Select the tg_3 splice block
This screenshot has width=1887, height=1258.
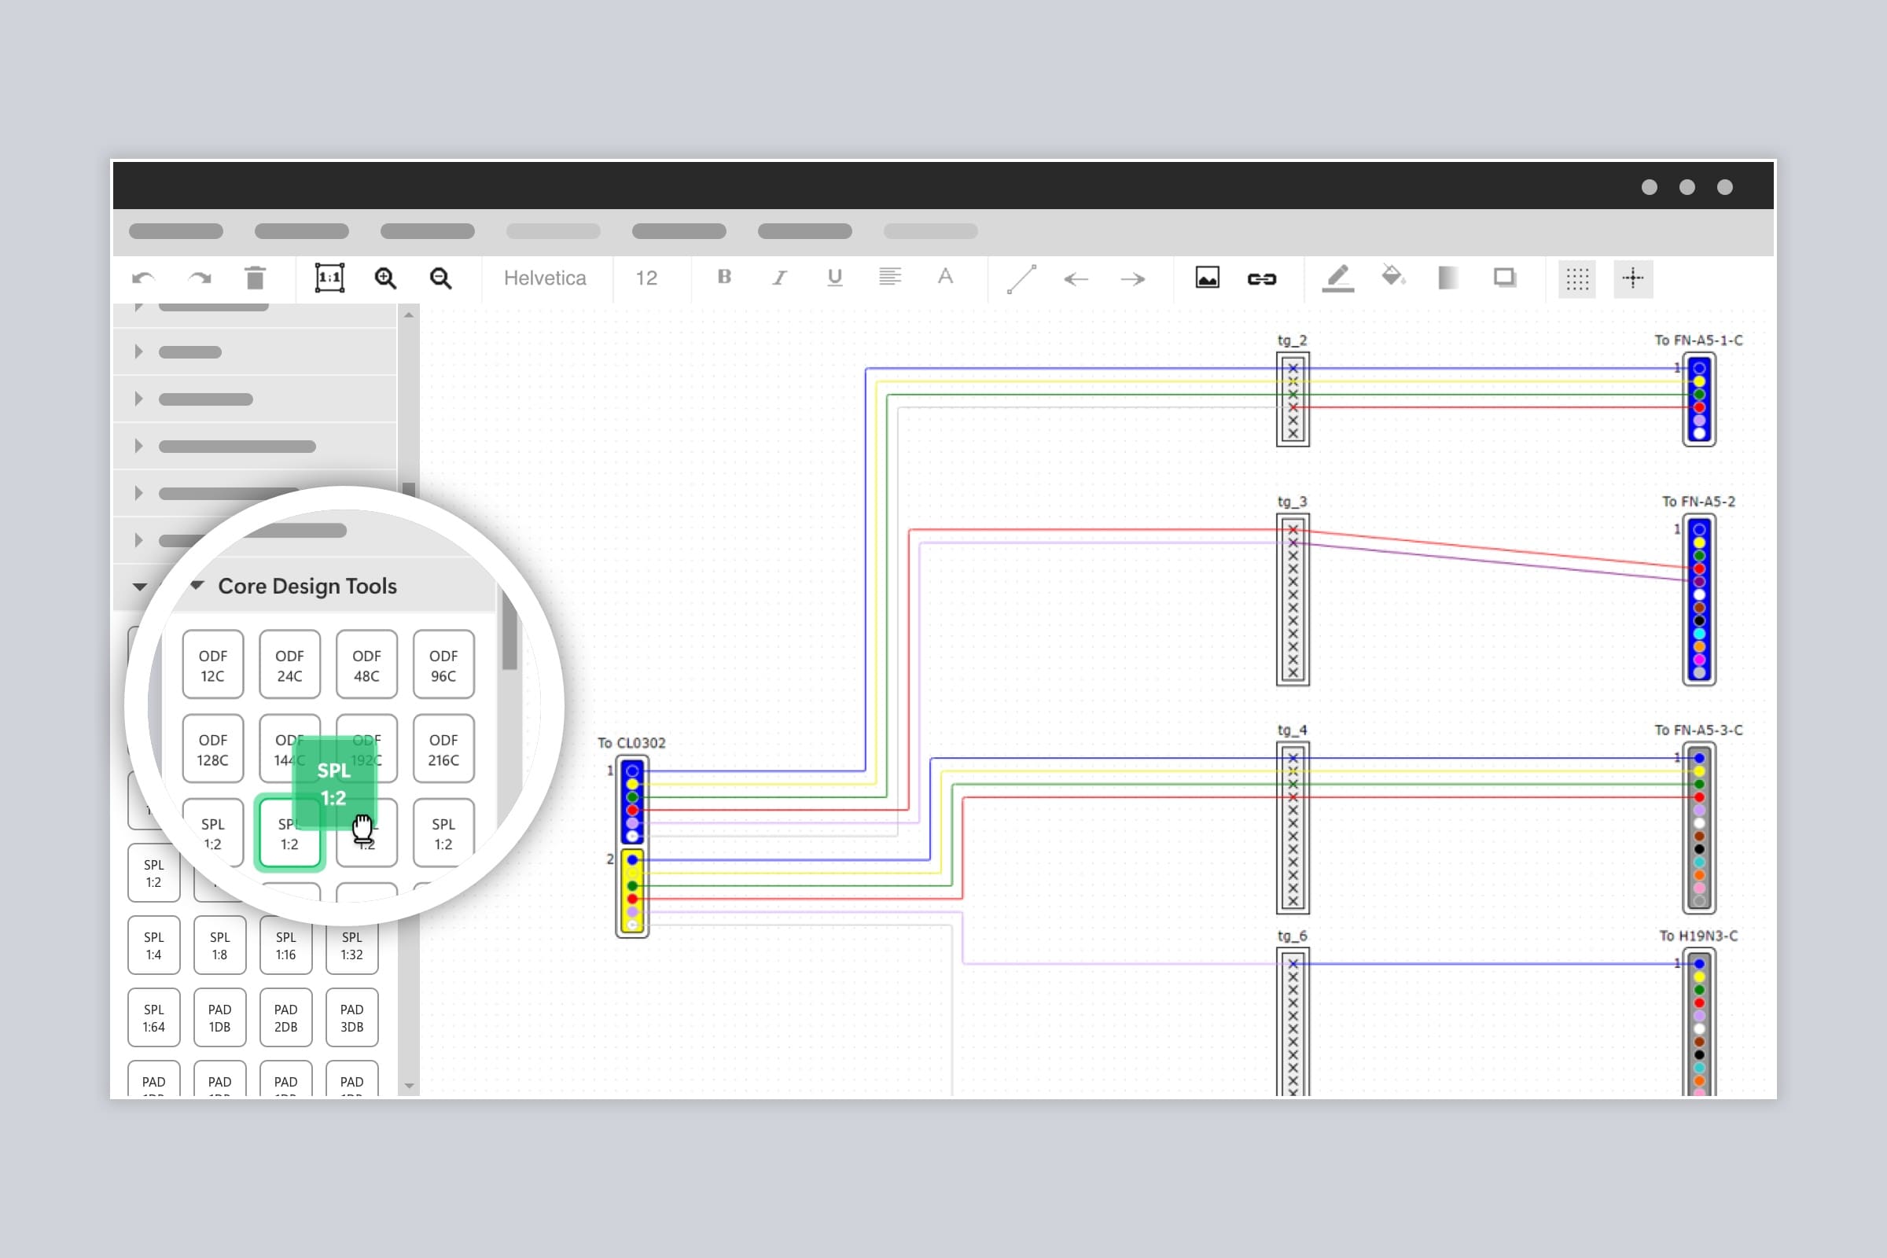tap(1293, 600)
